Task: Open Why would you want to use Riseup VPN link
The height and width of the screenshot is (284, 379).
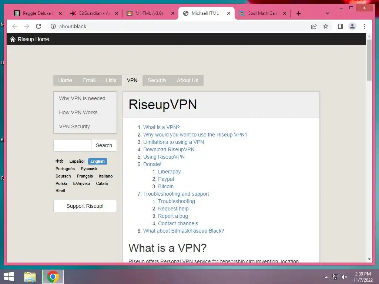Action: click(195, 135)
